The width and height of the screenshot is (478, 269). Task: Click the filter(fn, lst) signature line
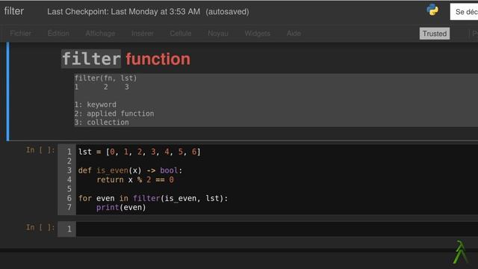point(106,78)
